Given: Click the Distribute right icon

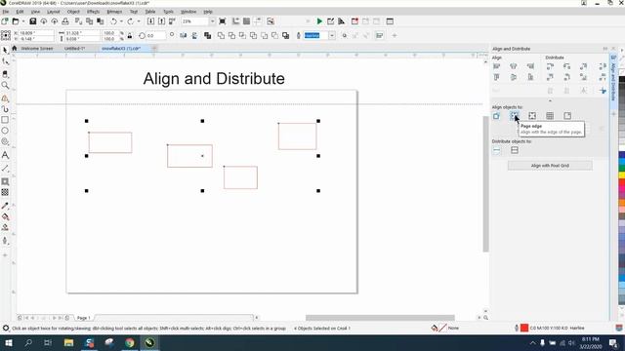Looking at the screenshot, I should (584, 66).
